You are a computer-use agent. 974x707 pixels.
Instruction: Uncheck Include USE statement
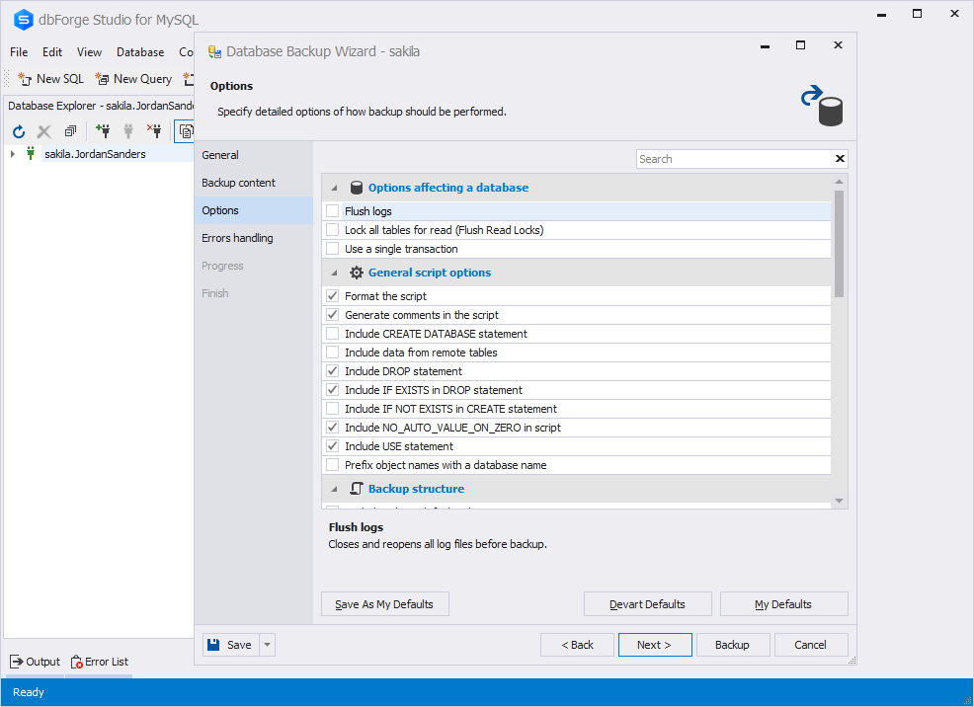[x=333, y=445]
